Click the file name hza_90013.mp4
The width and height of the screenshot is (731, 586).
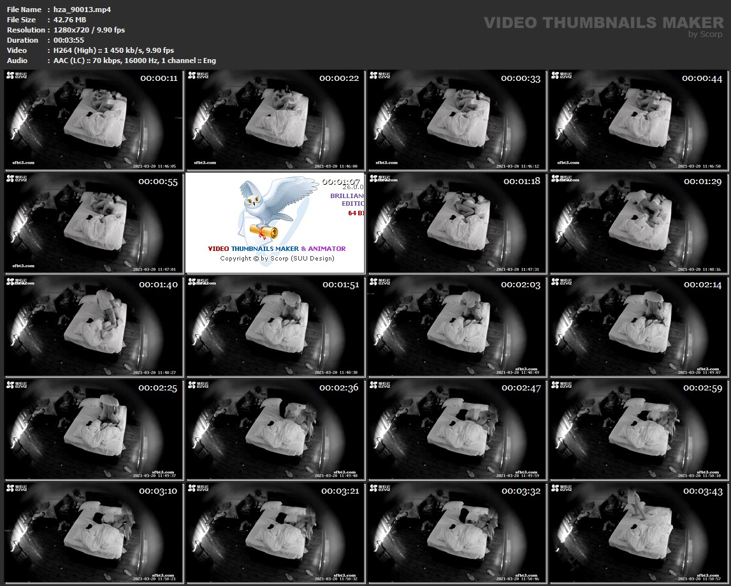(x=82, y=10)
